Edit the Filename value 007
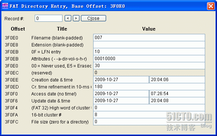The image size is (217, 136). 149,38
